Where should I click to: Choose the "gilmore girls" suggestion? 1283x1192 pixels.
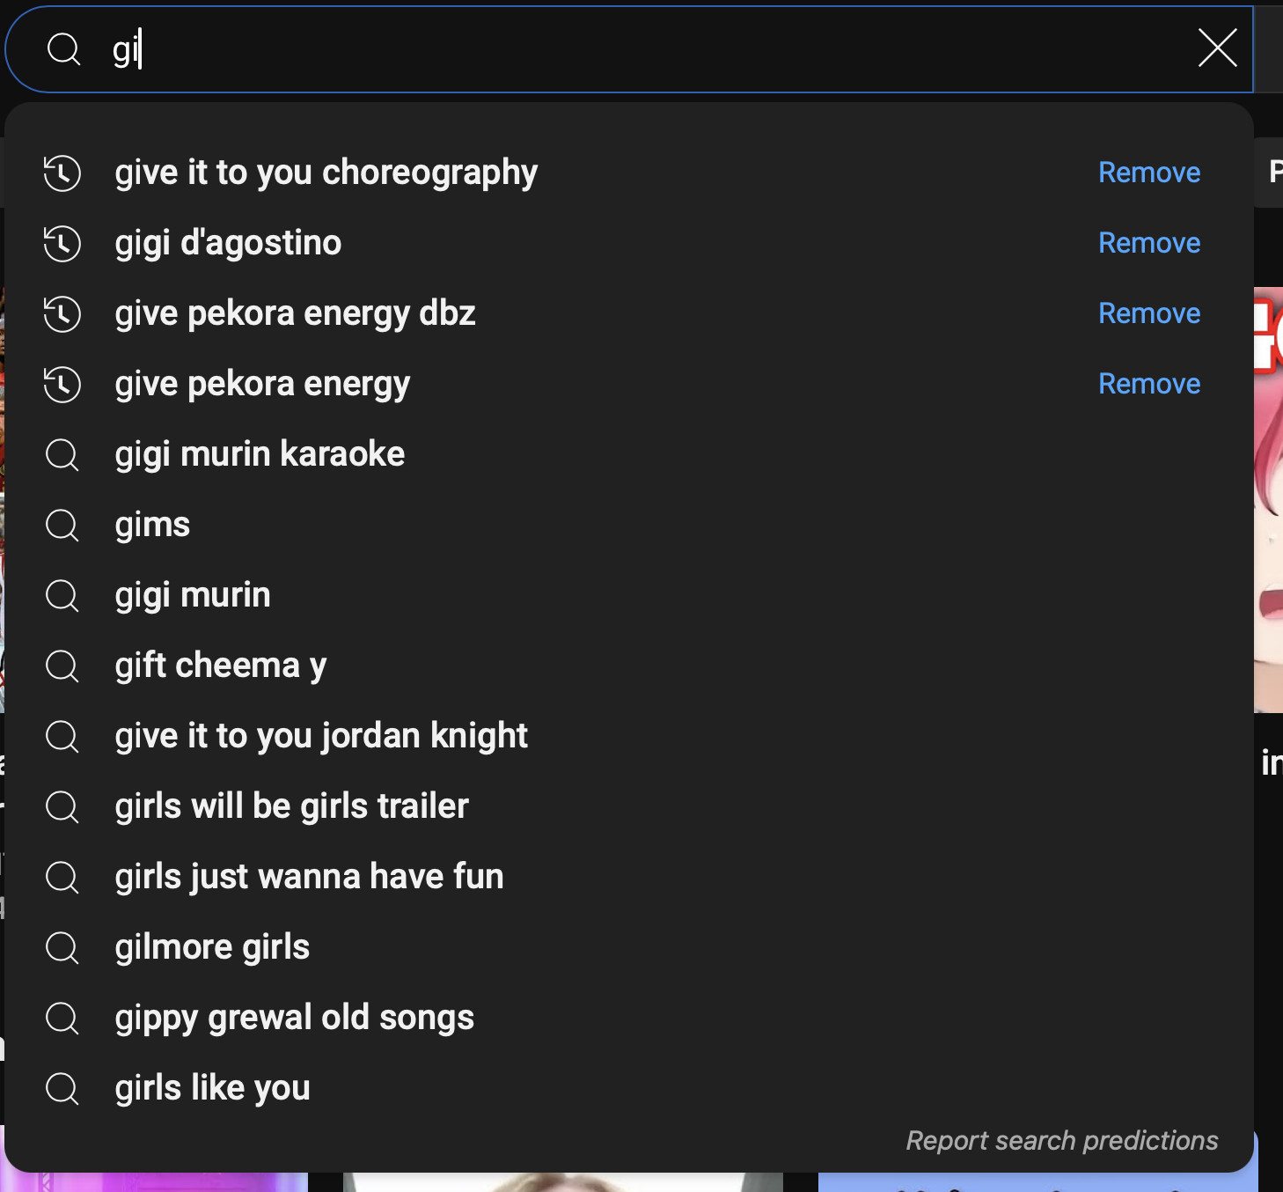click(x=629, y=947)
